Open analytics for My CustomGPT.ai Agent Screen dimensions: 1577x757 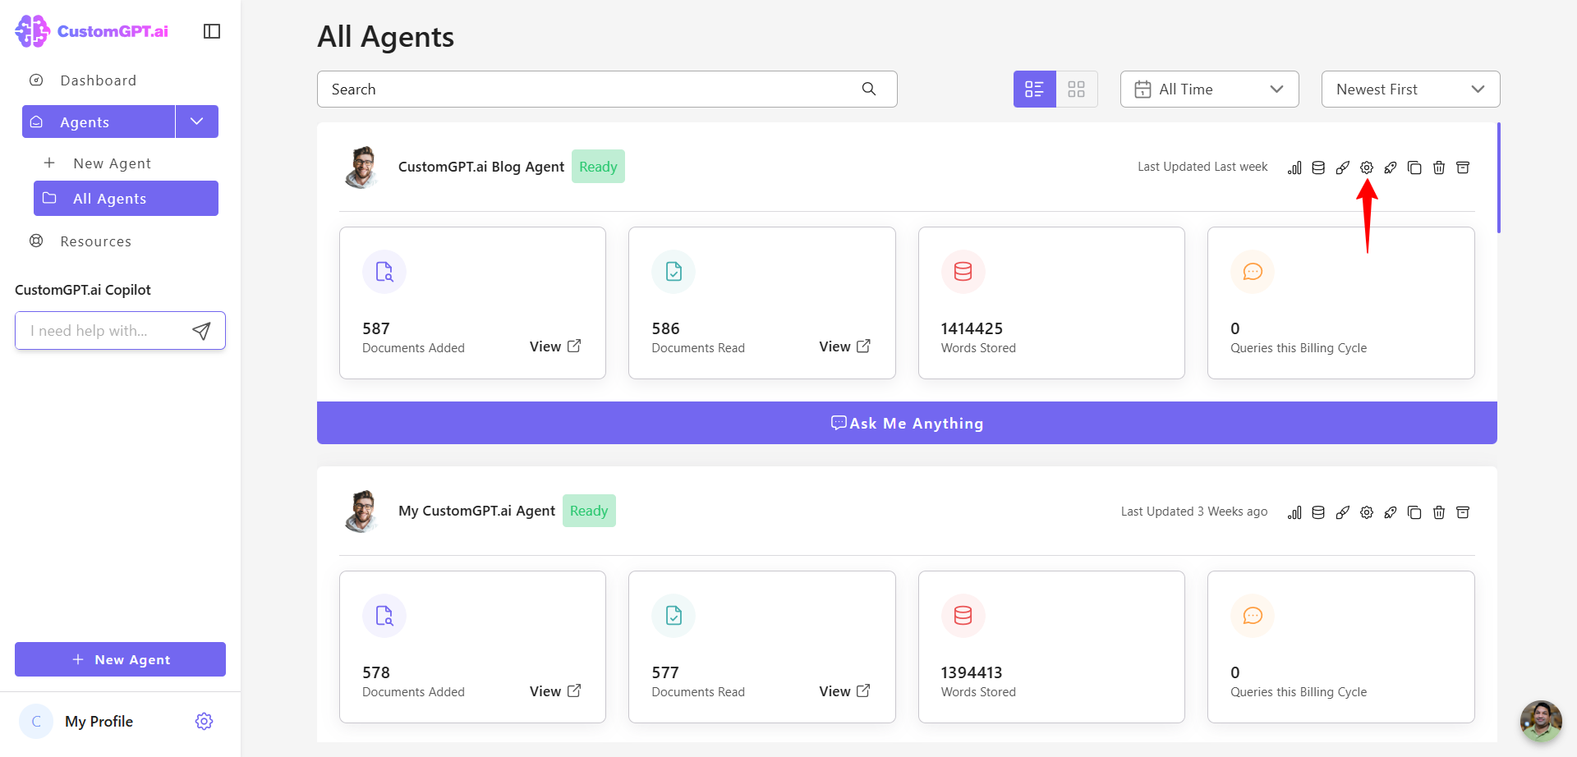click(x=1294, y=512)
